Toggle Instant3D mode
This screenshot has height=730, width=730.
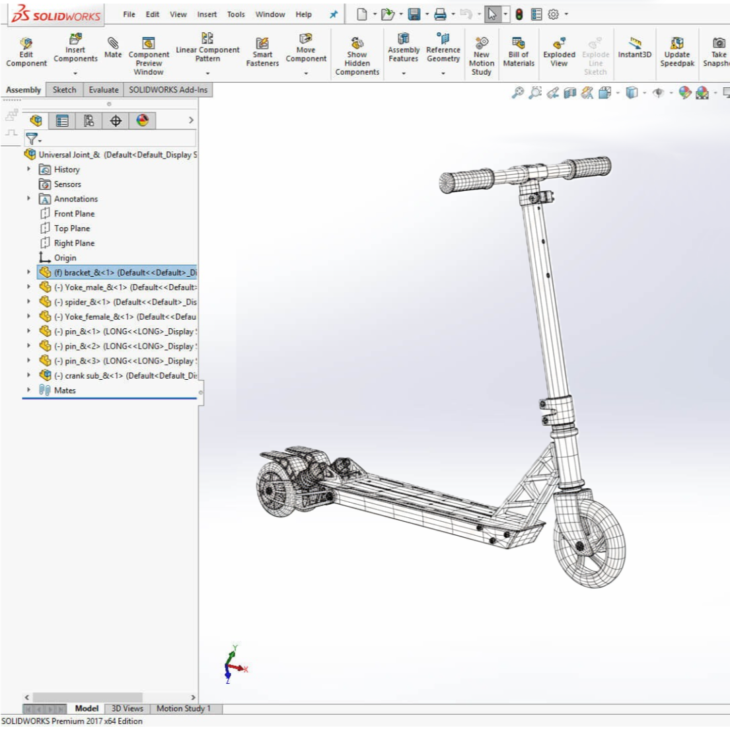click(634, 48)
